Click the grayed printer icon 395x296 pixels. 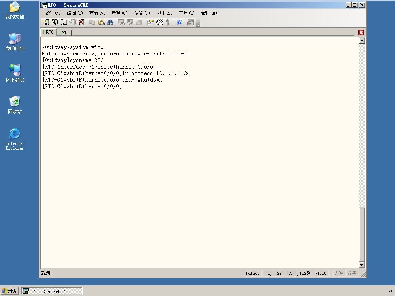pos(139,22)
